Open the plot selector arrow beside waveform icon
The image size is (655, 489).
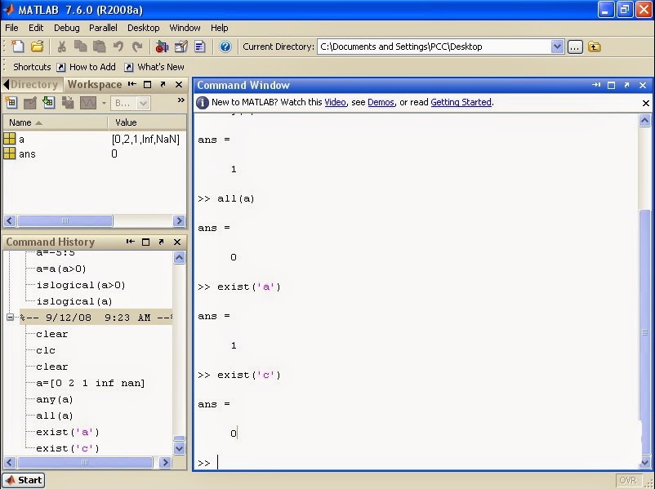pyautogui.click(x=103, y=103)
